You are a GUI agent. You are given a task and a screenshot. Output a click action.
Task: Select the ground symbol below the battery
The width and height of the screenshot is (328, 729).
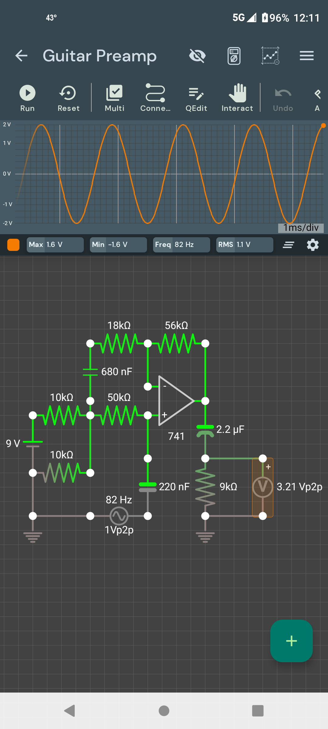(33, 537)
